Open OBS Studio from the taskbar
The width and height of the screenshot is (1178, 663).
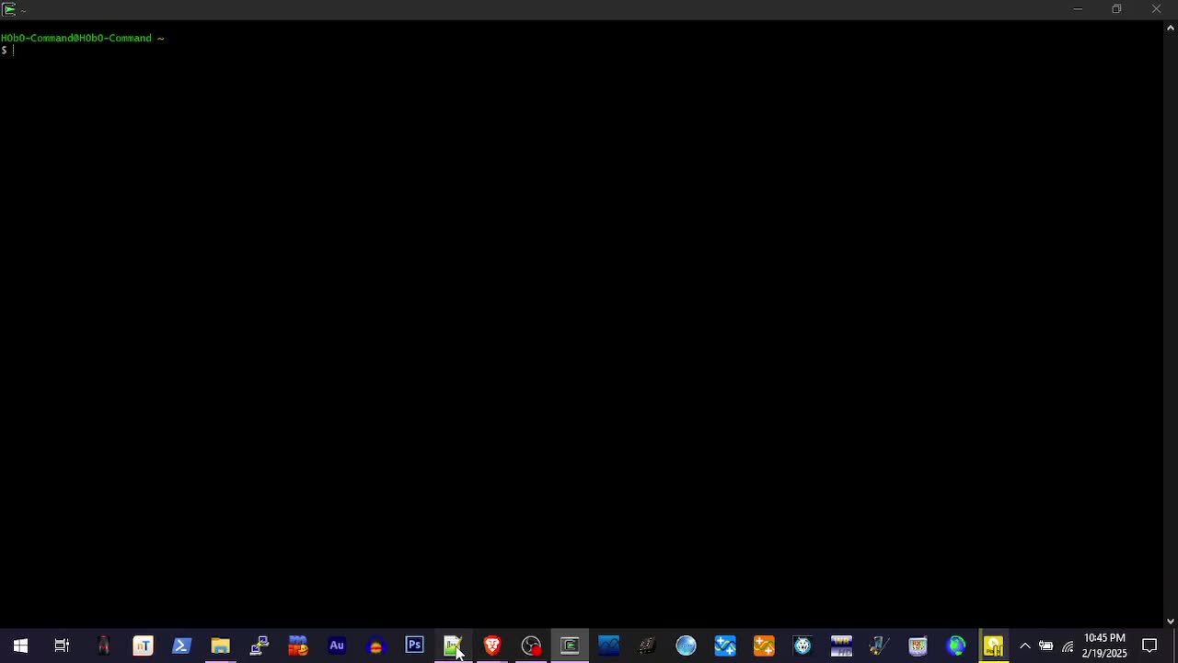tap(531, 646)
